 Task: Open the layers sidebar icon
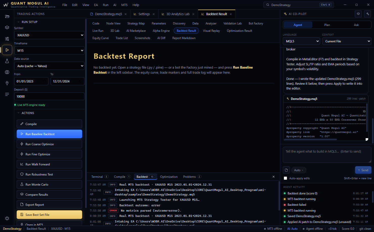(x=7, y=27)
